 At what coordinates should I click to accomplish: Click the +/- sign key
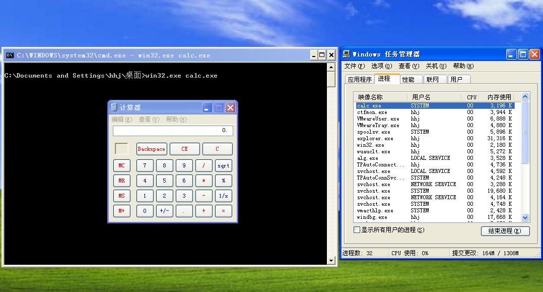click(165, 211)
